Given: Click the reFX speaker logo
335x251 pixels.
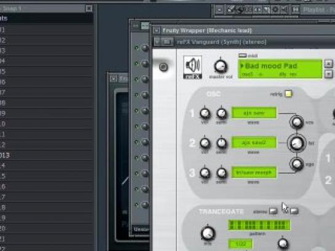Looking at the screenshot, I should pyautogui.click(x=192, y=67).
